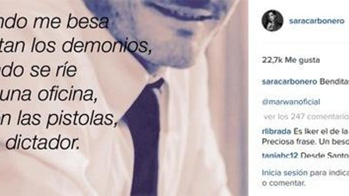349x196 pixels.
Task: Click the saracarbonero username in the header
Action: point(316,21)
